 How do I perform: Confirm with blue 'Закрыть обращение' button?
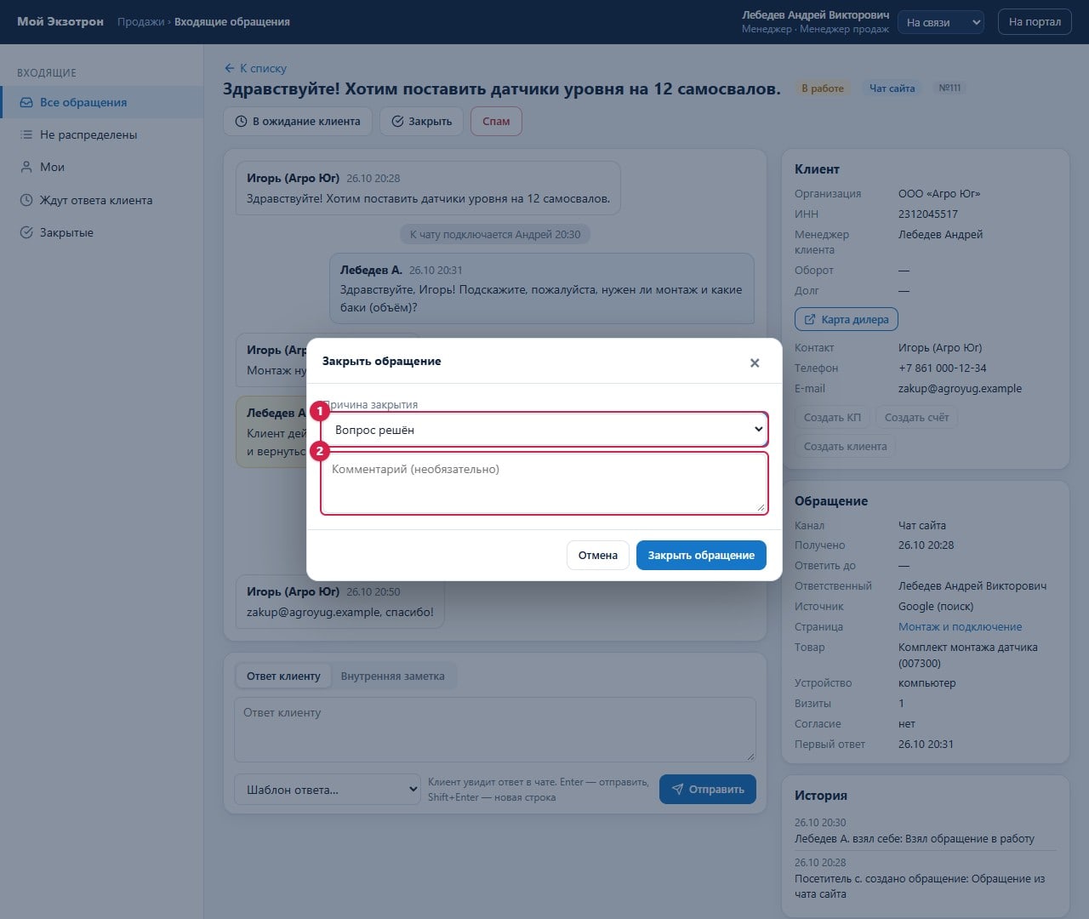pyautogui.click(x=701, y=555)
